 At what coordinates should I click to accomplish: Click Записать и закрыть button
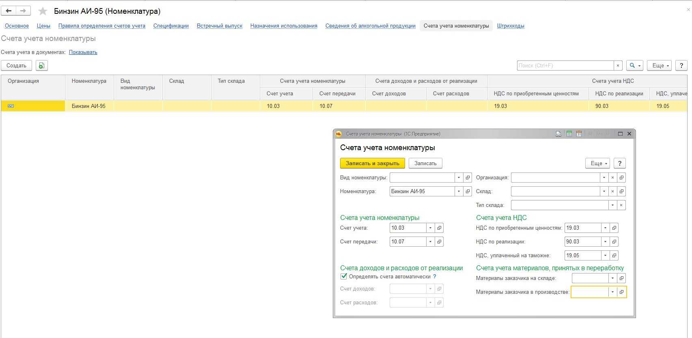(373, 163)
